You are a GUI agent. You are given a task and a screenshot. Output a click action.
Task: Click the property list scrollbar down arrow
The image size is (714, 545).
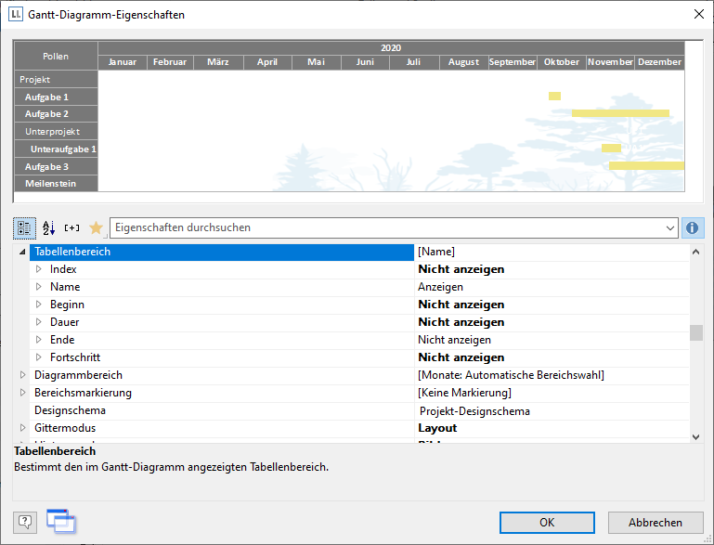[696, 435]
